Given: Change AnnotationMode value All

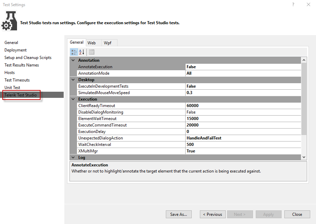Looking at the screenshot, I should coord(243,73).
